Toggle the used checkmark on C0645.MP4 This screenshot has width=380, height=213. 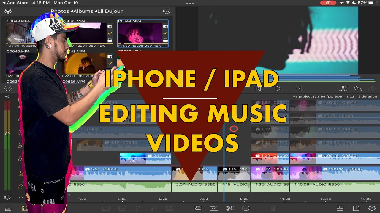(x=110, y=33)
